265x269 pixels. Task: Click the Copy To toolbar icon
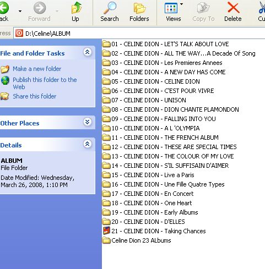point(203,8)
